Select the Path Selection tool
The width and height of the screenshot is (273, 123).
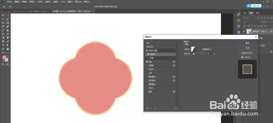click(x=8, y=45)
